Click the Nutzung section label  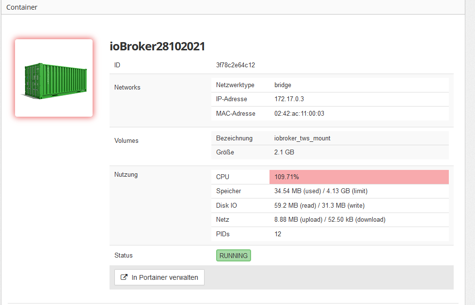(126, 175)
